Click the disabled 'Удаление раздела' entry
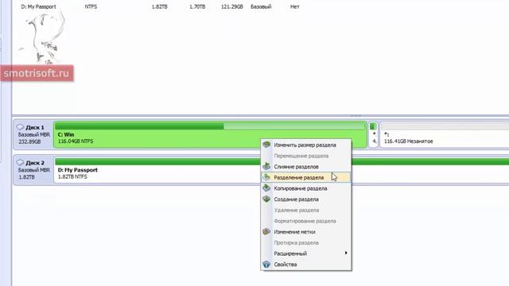Viewport: 509px width, 286px height. pyautogui.click(x=305, y=210)
